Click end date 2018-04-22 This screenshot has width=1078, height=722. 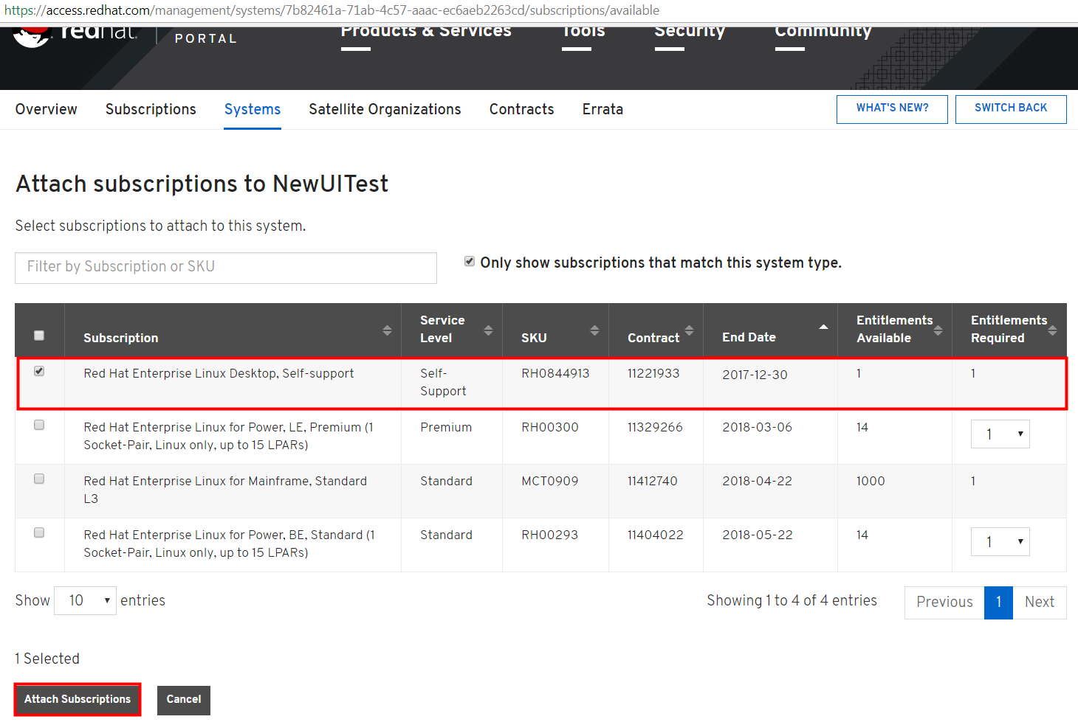click(757, 481)
